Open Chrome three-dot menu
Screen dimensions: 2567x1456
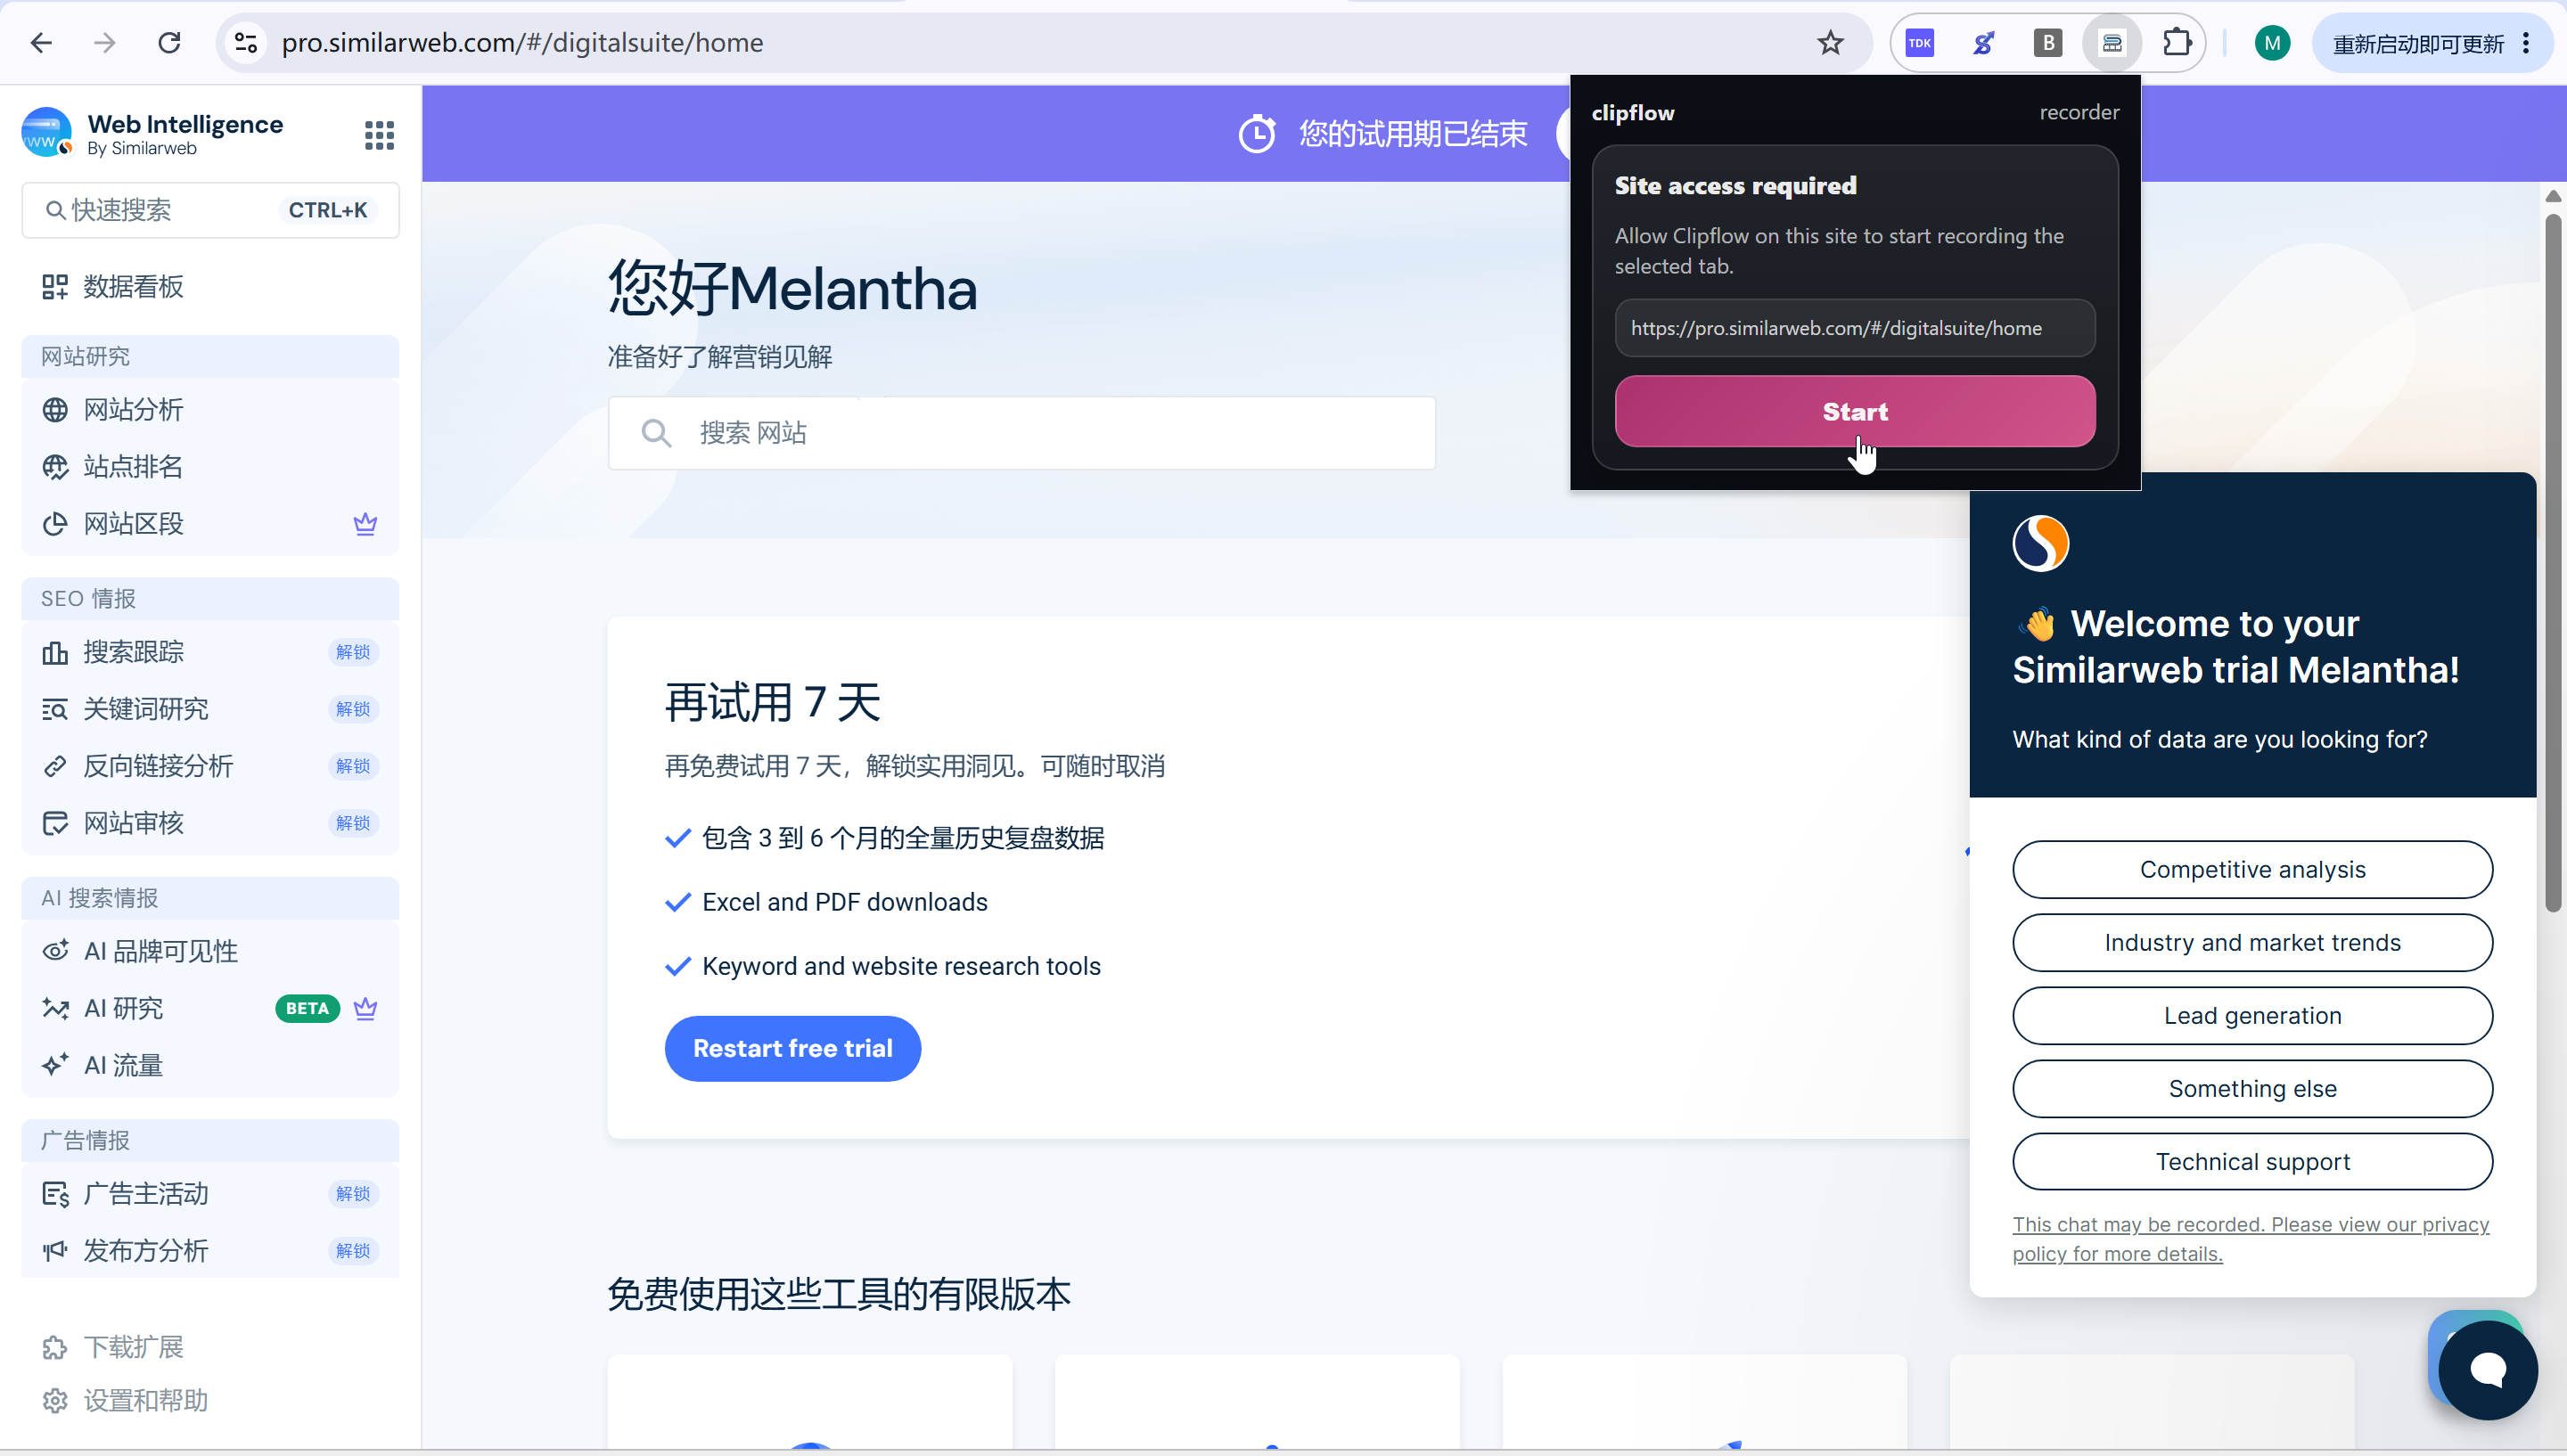(2526, 43)
